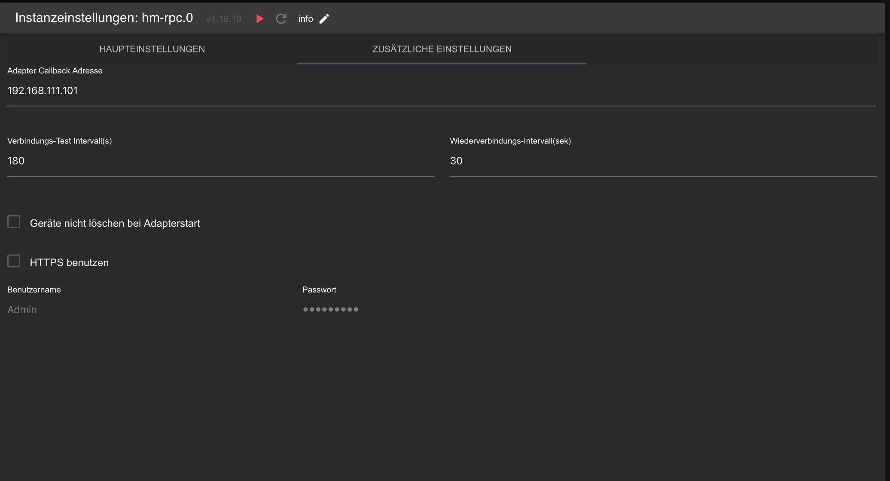Click the 'Adapter Callback Adresse' caption
Image resolution: width=890 pixels, height=481 pixels.
pyautogui.click(x=55, y=71)
